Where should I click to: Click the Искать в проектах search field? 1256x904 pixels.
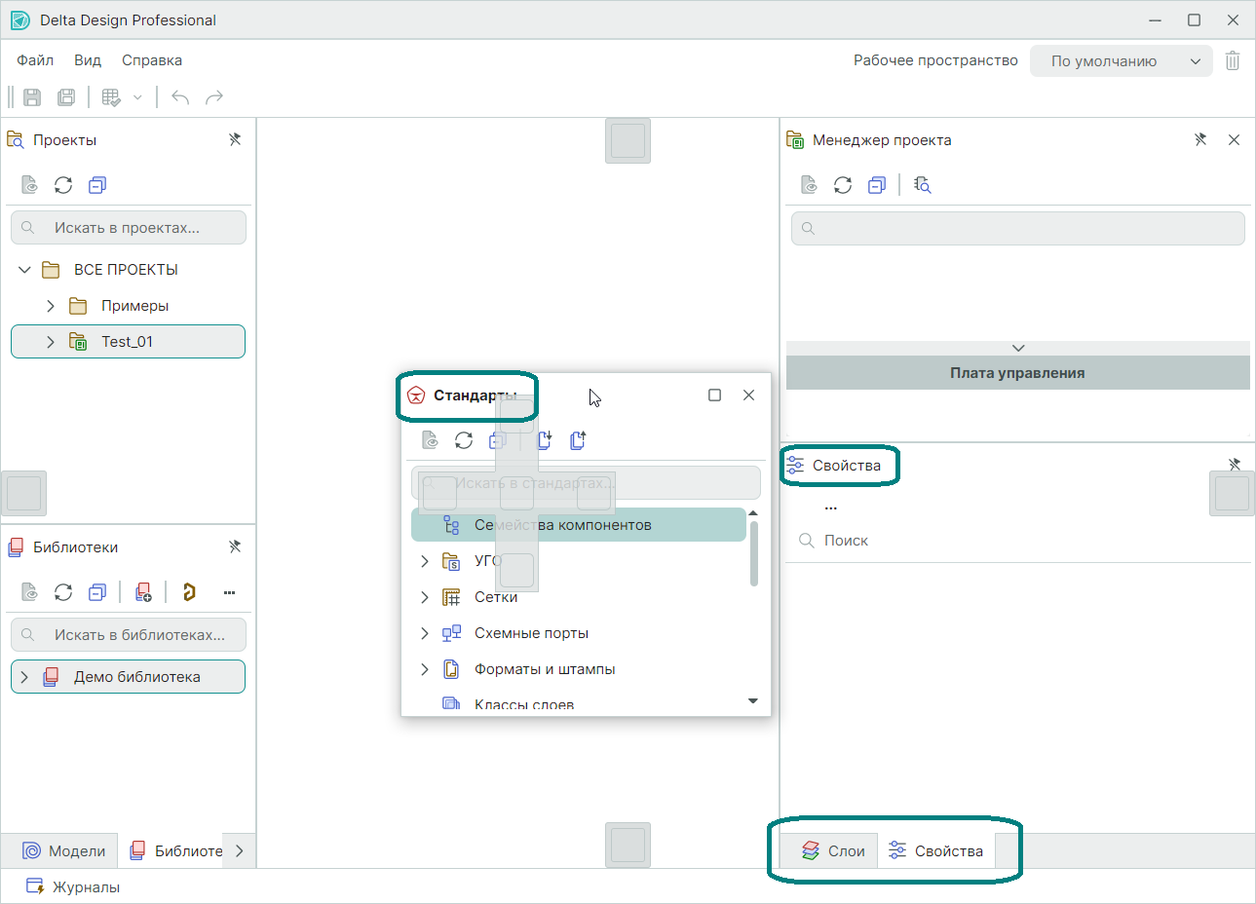click(x=136, y=228)
